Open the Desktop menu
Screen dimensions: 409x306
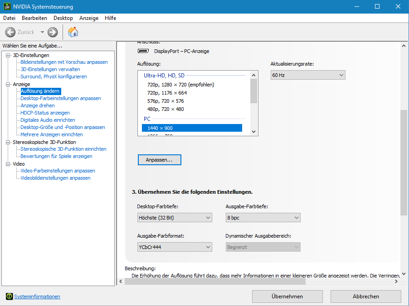pos(63,18)
